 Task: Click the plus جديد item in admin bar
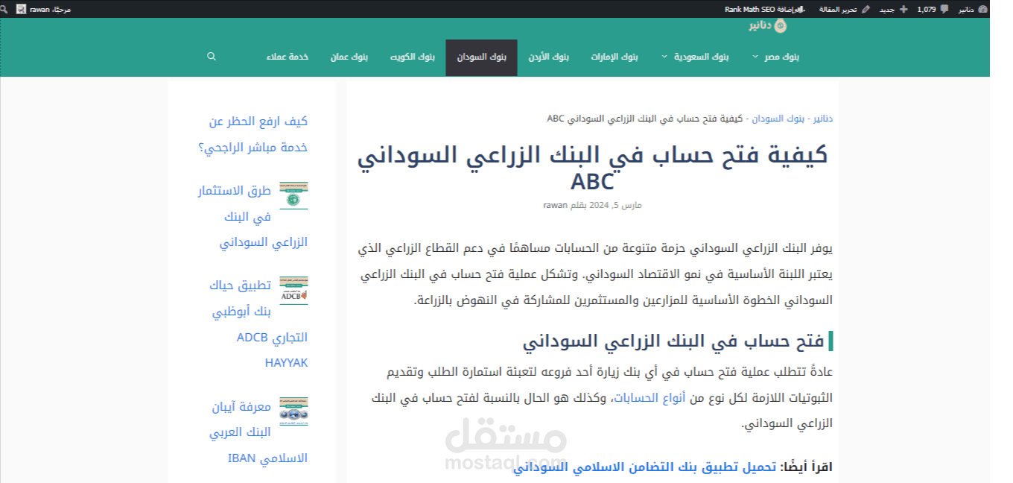click(x=894, y=9)
